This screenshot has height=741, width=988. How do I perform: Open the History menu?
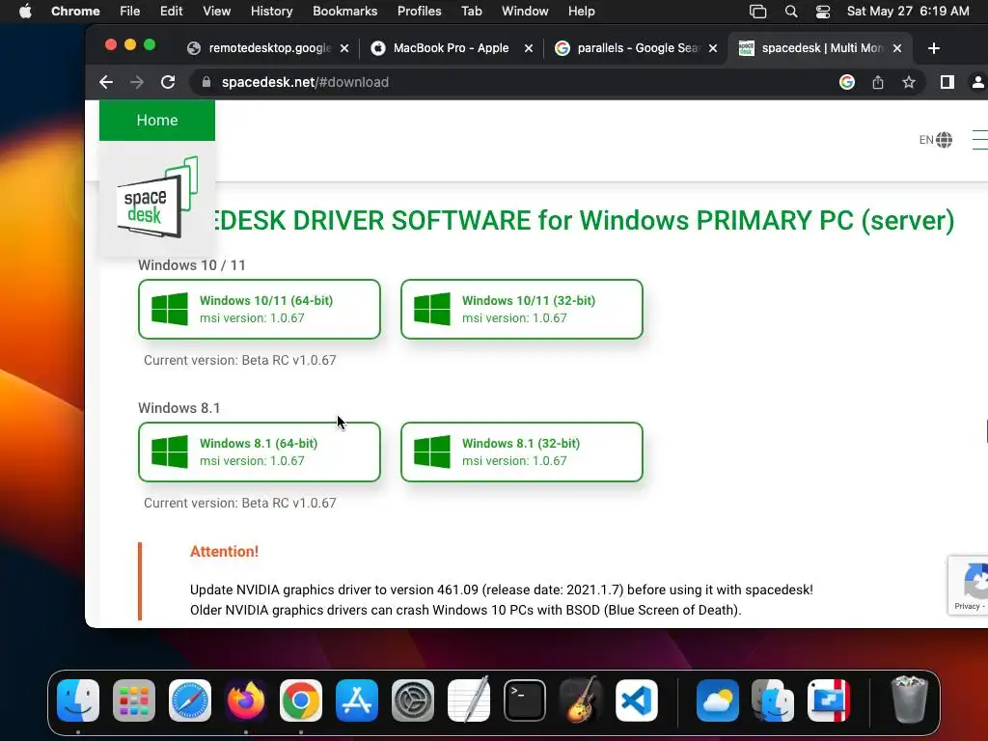tap(271, 12)
